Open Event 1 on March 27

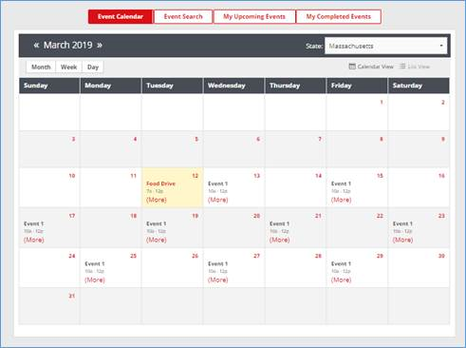pyautogui.click(x=217, y=263)
